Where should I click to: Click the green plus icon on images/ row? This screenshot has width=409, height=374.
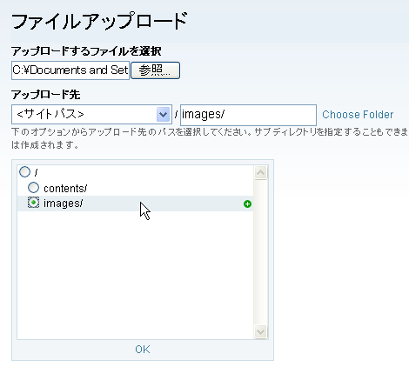tap(247, 204)
